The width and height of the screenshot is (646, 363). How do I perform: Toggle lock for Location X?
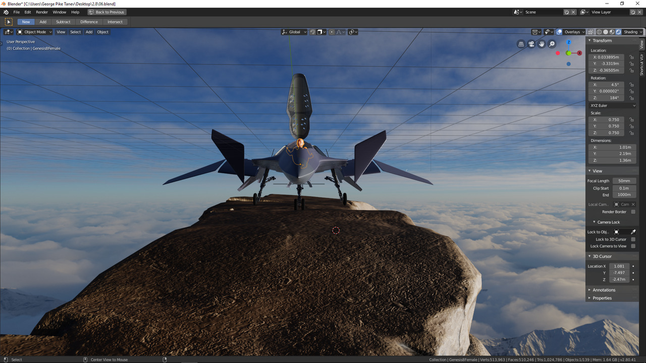pyautogui.click(x=631, y=57)
